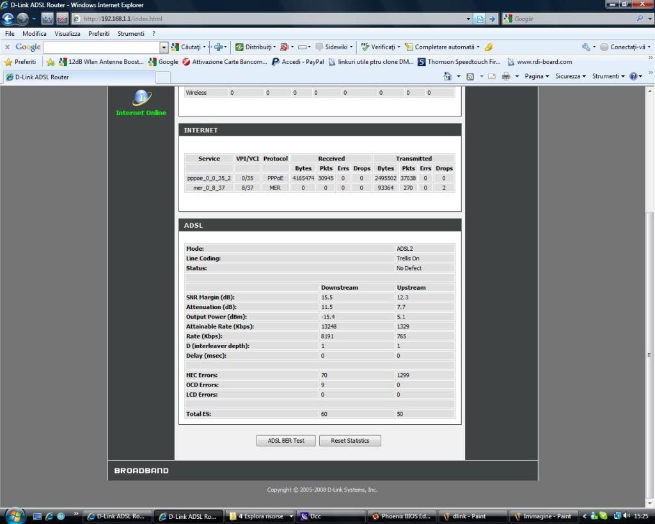
Task: Click the Google Toolbar search input field
Action: [101, 47]
